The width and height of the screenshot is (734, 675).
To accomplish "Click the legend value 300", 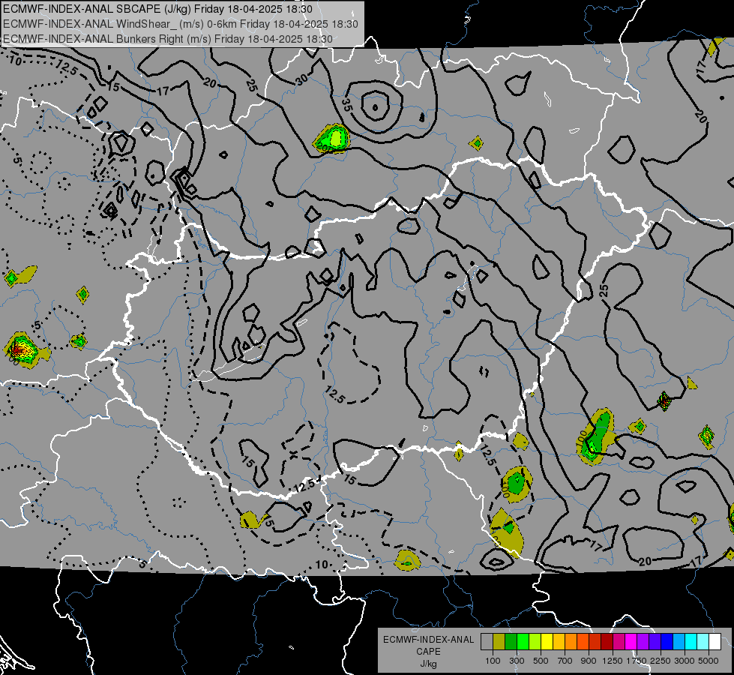I will tap(517, 661).
